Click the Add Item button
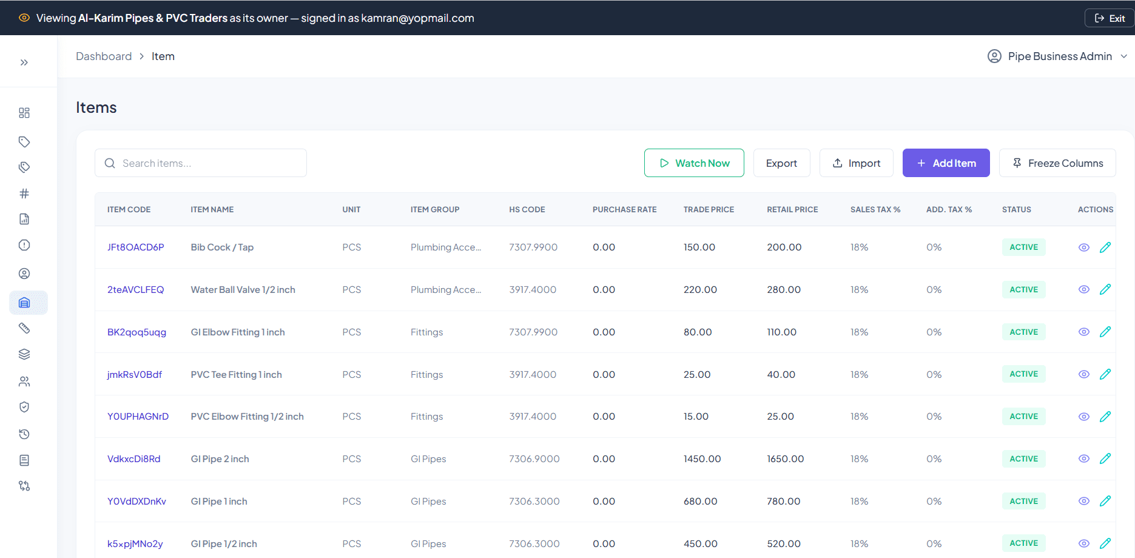 click(946, 163)
